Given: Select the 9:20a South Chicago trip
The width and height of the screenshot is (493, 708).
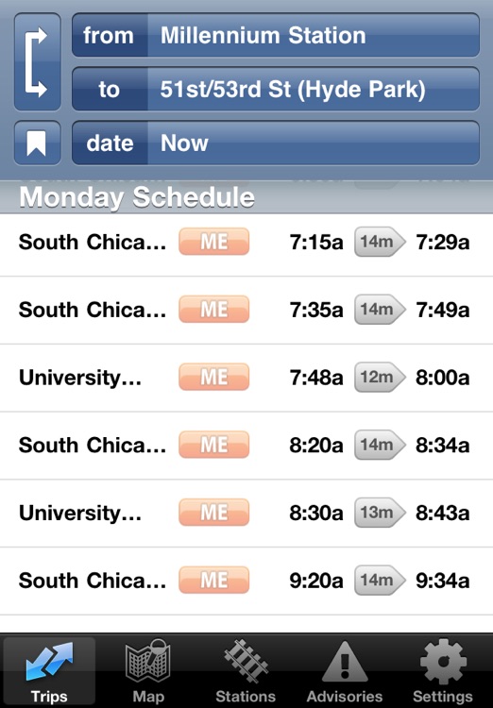Looking at the screenshot, I should pos(246,581).
